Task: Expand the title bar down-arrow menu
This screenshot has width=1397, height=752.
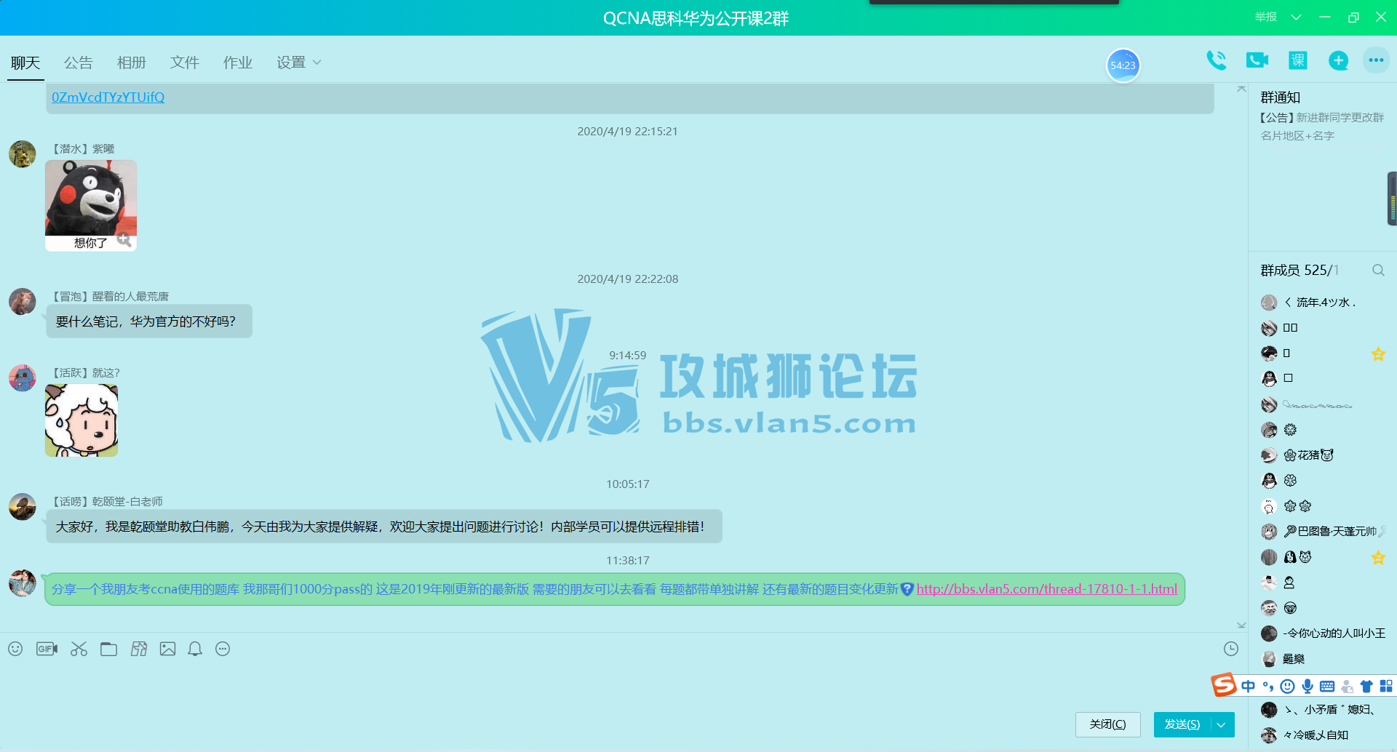Action: click(x=1296, y=17)
